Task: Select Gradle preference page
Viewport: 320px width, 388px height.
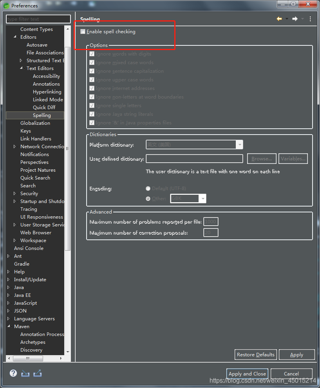Action: point(22,264)
